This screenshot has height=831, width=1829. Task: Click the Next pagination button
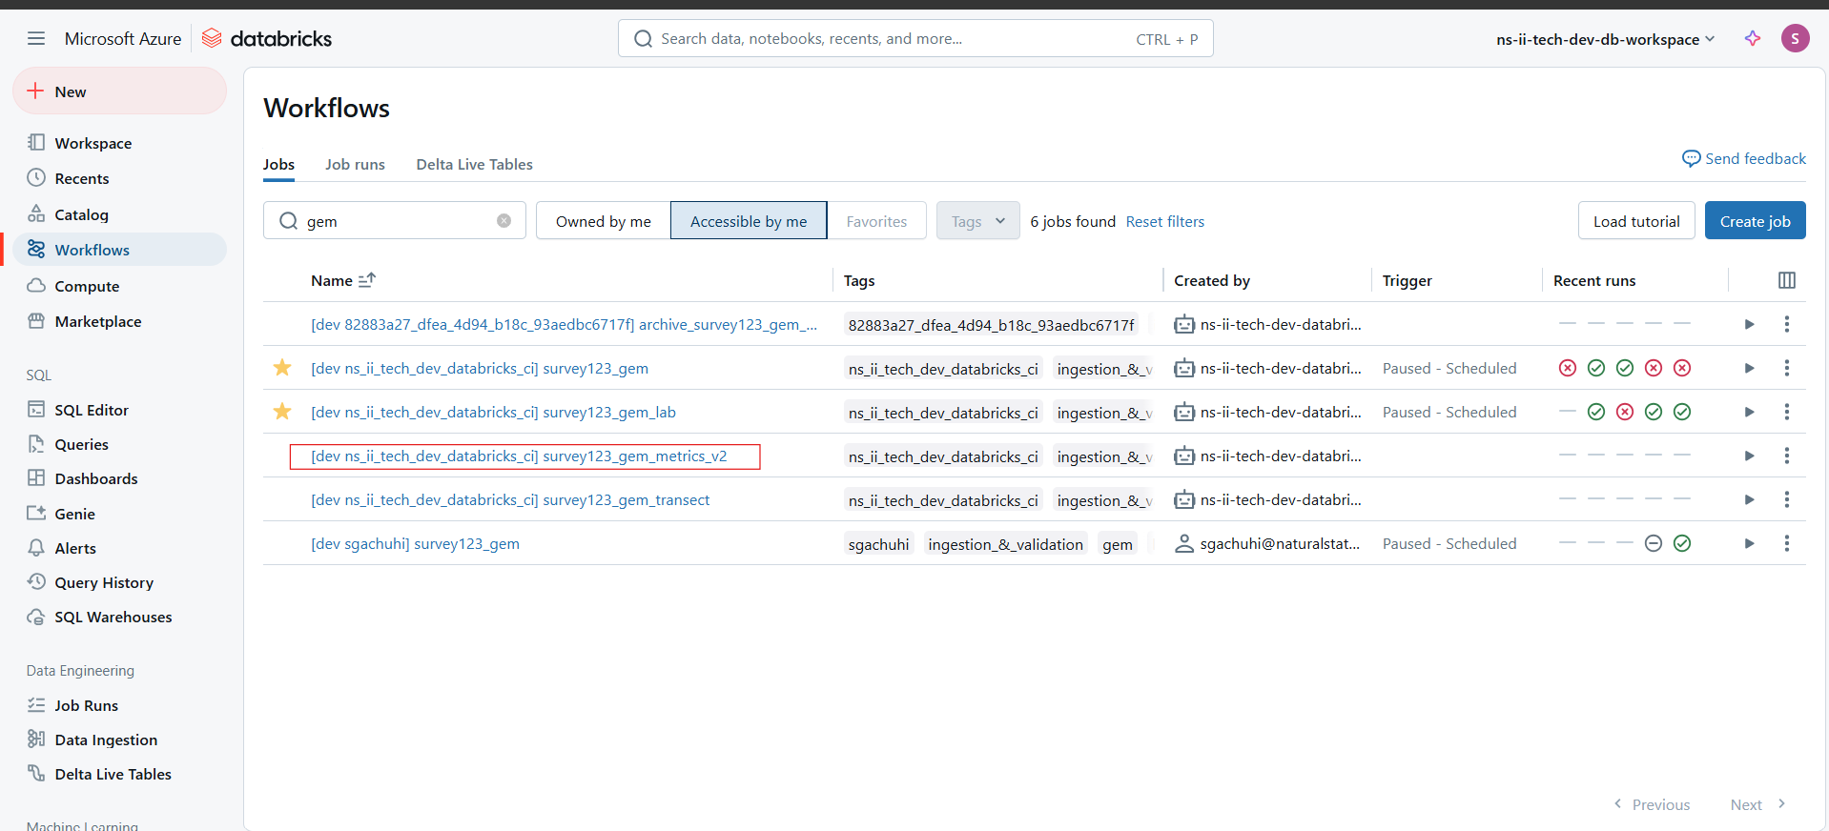tap(1757, 804)
